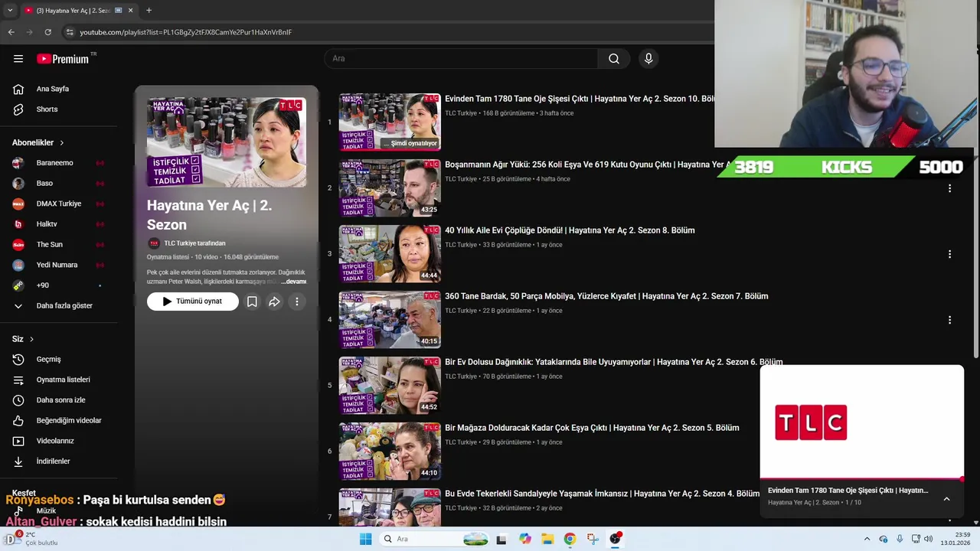Expand playlist description with ...devamı
Viewport: 980px width, 551px height.
pos(295,282)
